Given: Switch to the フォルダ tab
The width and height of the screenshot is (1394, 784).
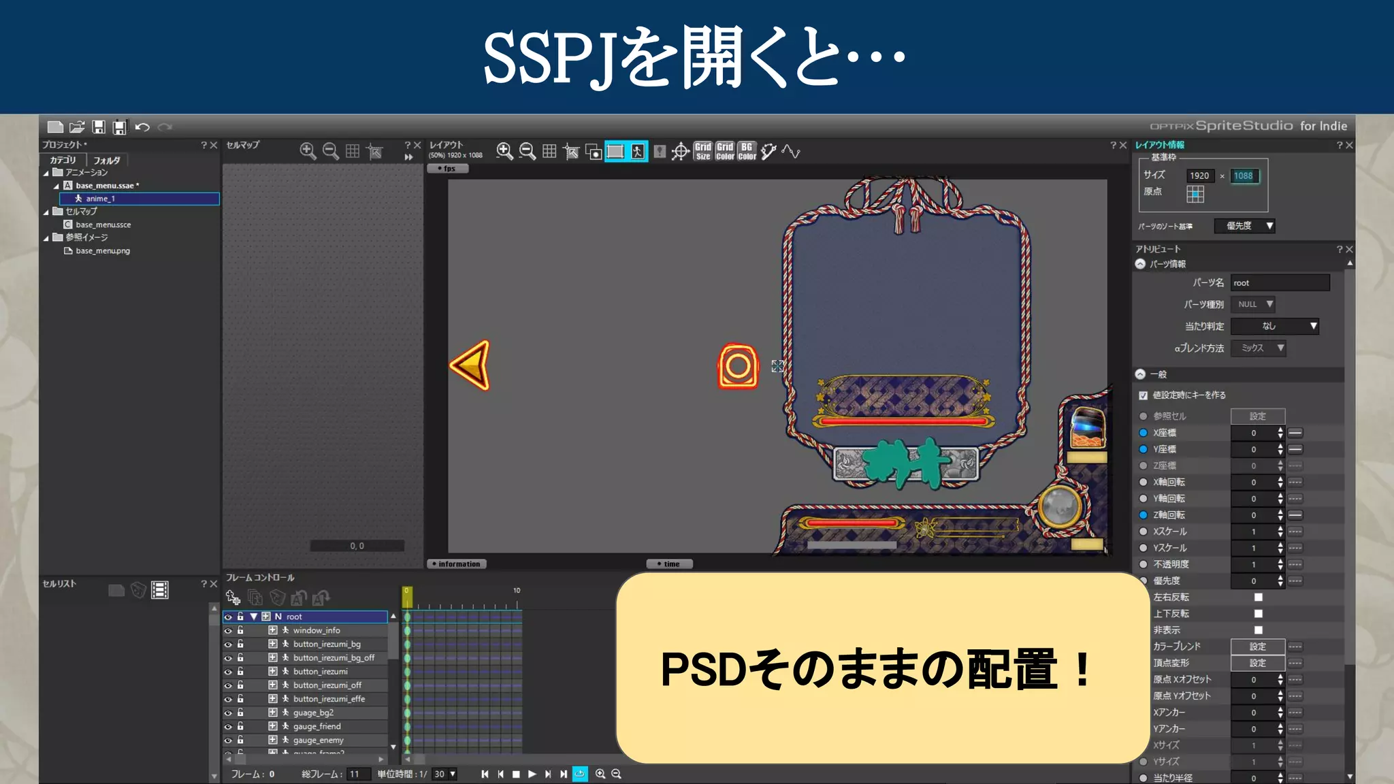Looking at the screenshot, I should (x=107, y=160).
